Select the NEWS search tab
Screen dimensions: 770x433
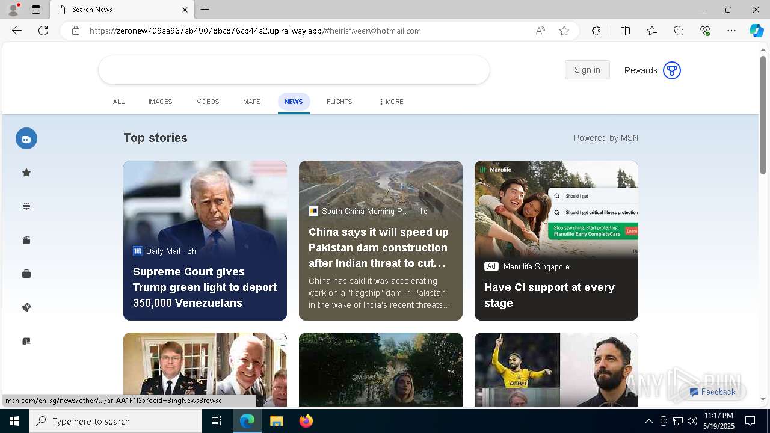(294, 102)
